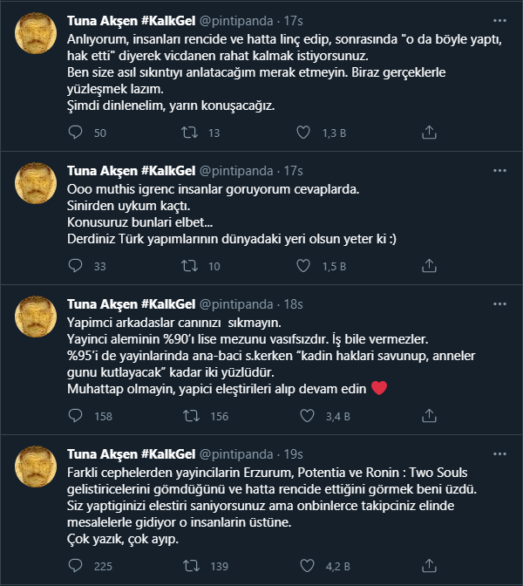Retweet the tweet with 10 retweets
Screen dimensions: 523x586
[x=188, y=264]
